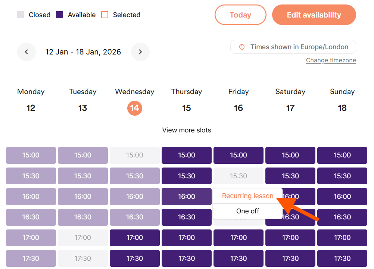Click the Available legend purple swatch
Screen dimensions: 374x269
click(59, 15)
